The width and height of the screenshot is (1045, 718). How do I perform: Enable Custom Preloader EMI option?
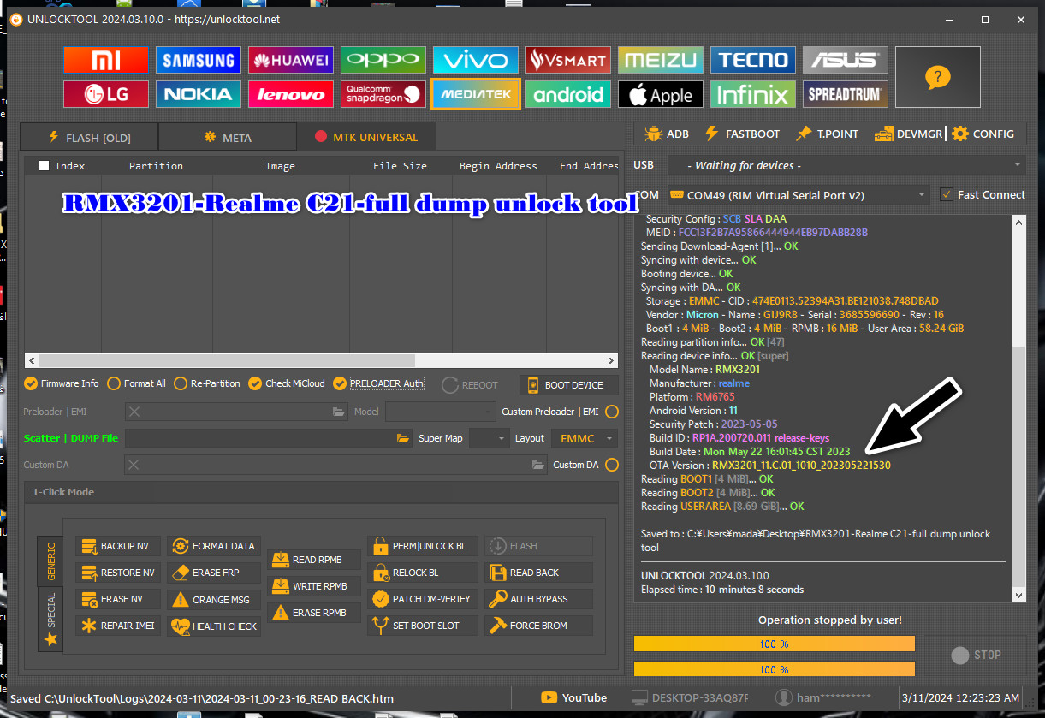(x=611, y=412)
